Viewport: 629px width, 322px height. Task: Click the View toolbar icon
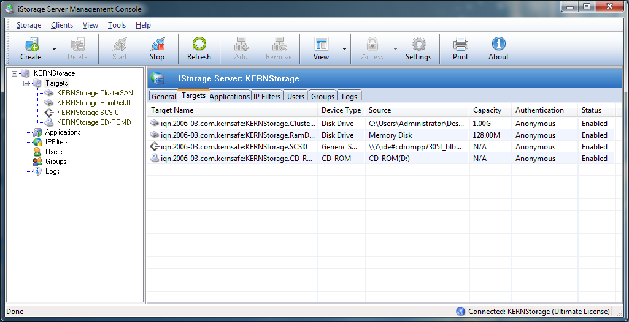[322, 44]
